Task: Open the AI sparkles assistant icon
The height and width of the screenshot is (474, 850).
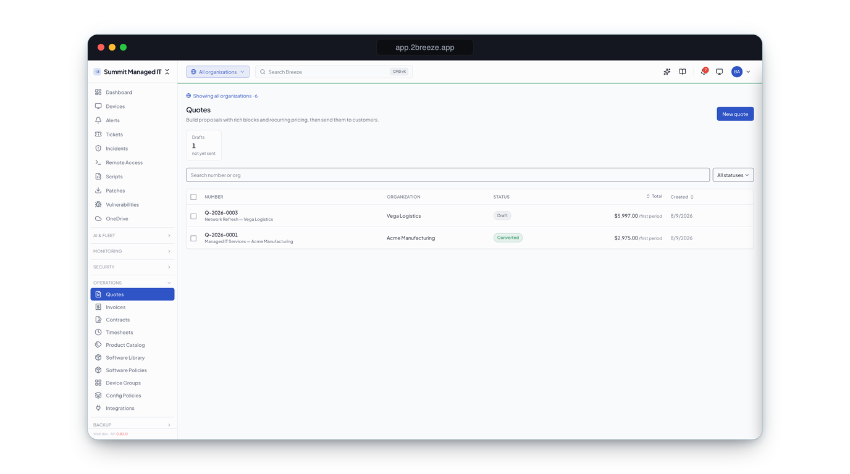Action: click(x=667, y=72)
